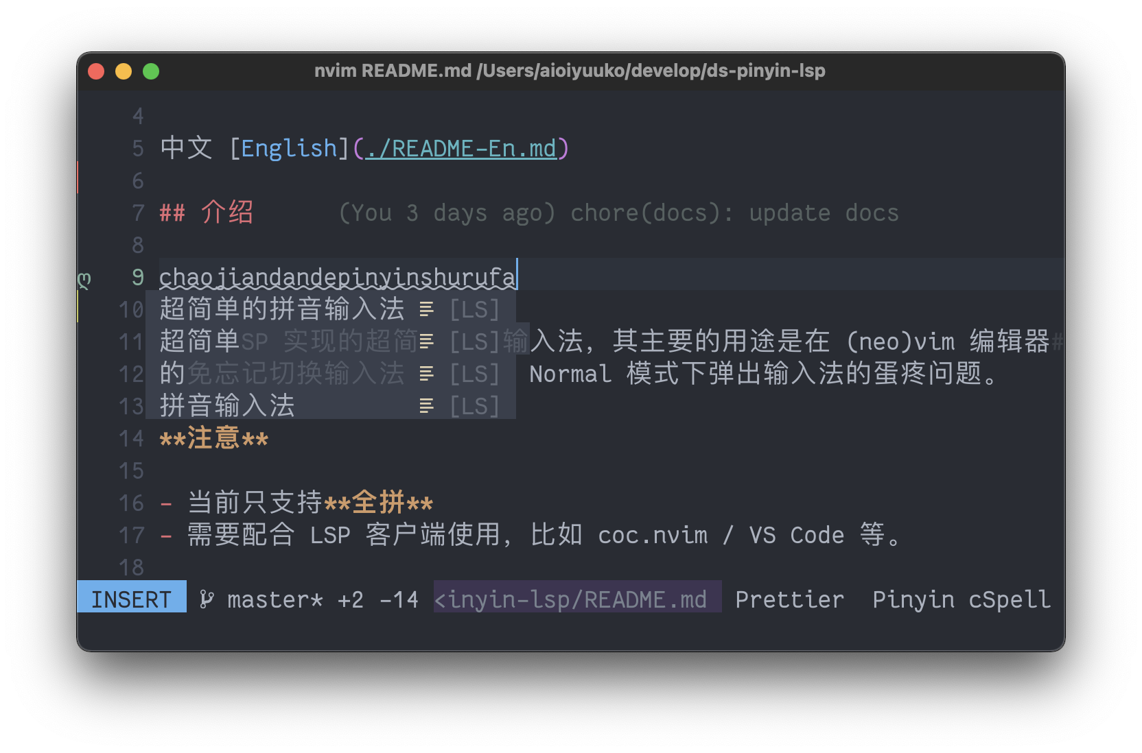Click the git branch icon in the status bar
The width and height of the screenshot is (1142, 753).
tap(207, 599)
